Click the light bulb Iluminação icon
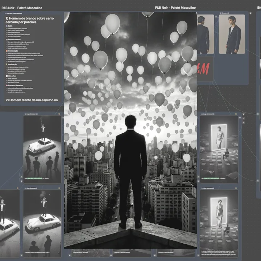 coord(7,65)
